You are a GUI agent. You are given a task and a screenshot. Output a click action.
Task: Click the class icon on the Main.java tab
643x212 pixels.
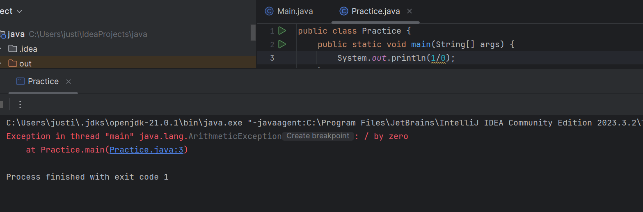(269, 11)
